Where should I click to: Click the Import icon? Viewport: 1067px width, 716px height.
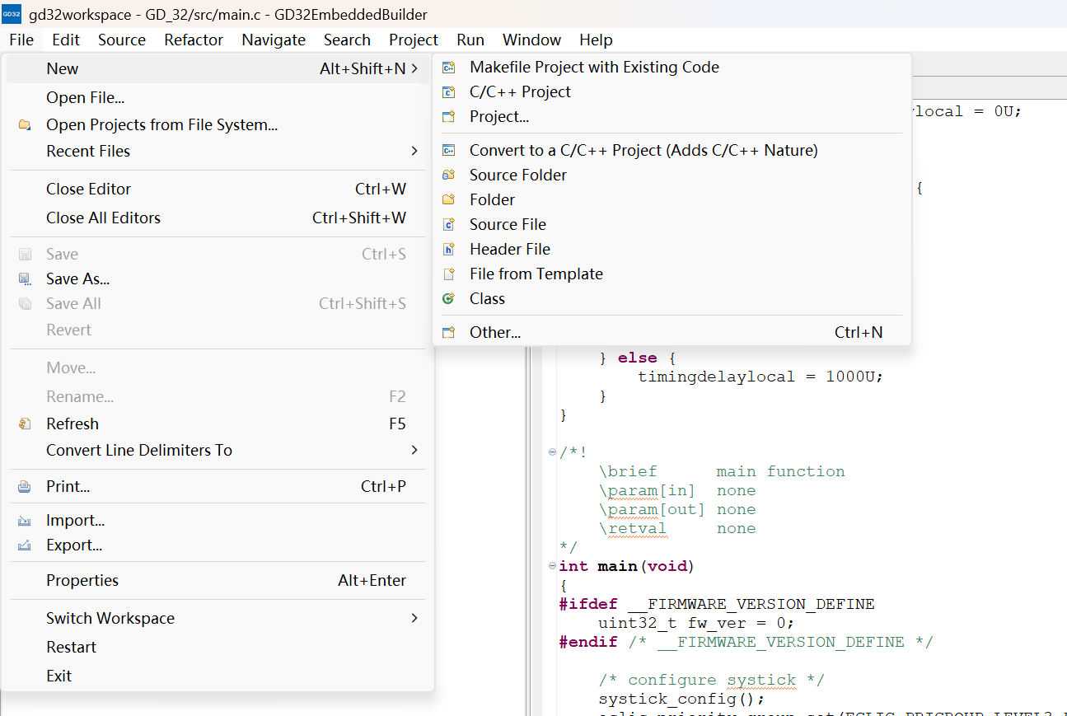click(25, 521)
